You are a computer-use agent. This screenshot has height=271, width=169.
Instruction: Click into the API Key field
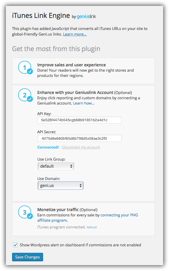pyautogui.click(x=80, y=120)
